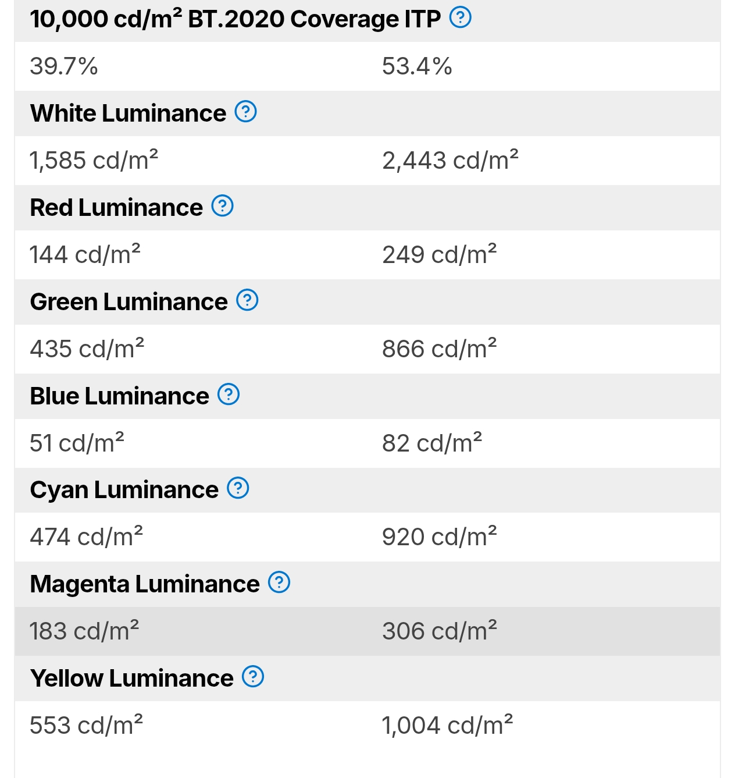Open Green Luminance info icon
Viewport: 735px width, 778px height.
(x=247, y=300)
